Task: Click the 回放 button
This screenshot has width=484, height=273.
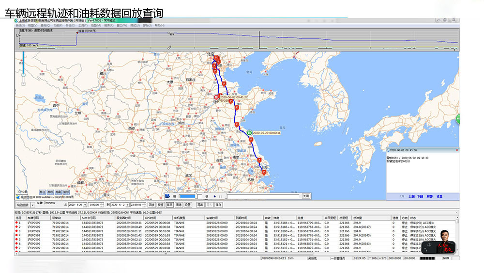Action: click(151, 205)
